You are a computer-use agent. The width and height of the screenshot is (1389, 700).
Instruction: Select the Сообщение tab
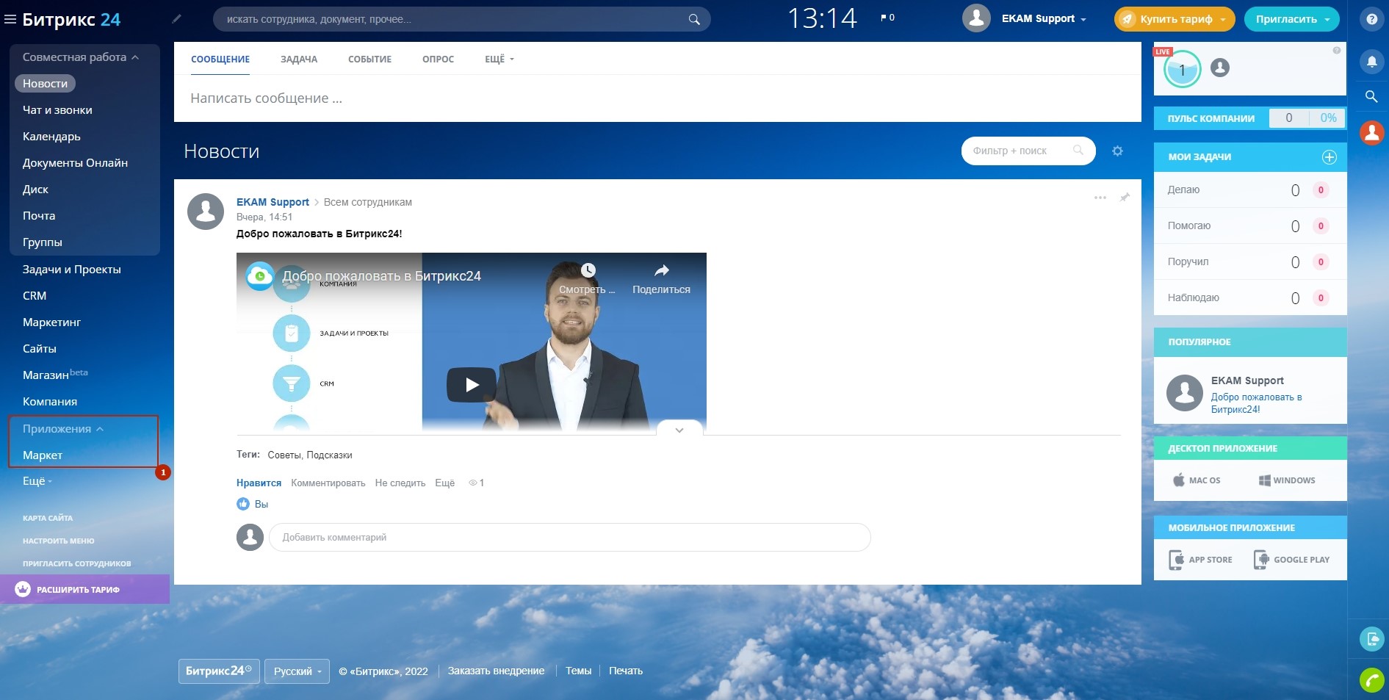(x=220, y=59)
